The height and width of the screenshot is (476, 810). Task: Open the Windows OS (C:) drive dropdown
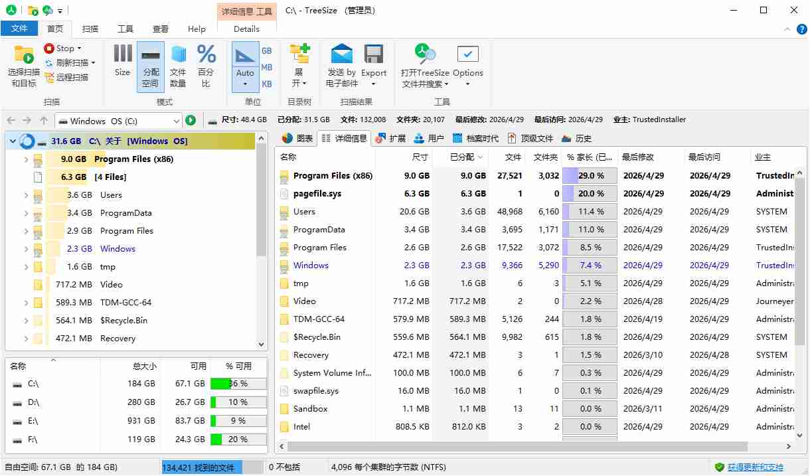(176, 121)
